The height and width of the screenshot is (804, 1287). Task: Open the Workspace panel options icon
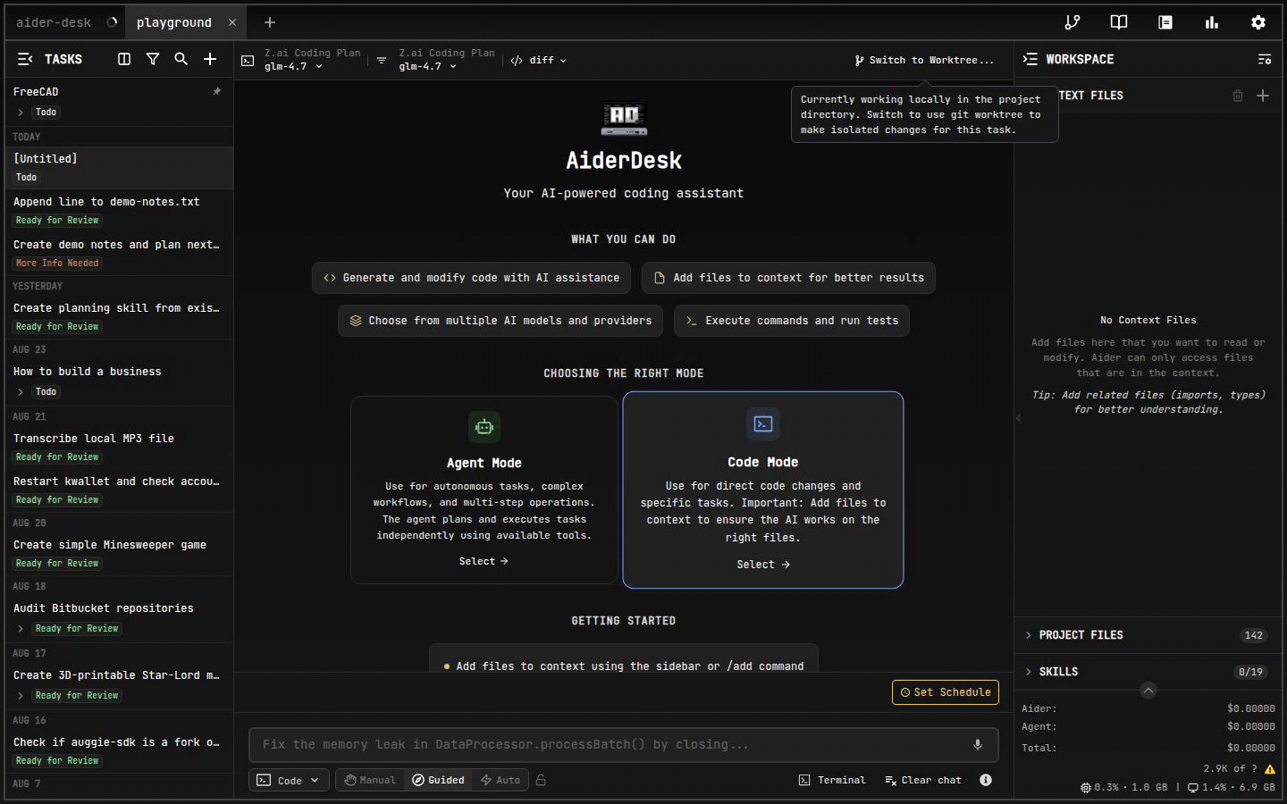[1265, 59]
